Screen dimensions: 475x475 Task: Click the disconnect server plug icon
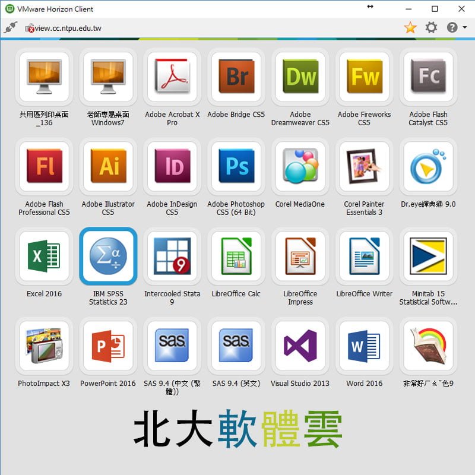pyautogui.click(x=10, y=27)
